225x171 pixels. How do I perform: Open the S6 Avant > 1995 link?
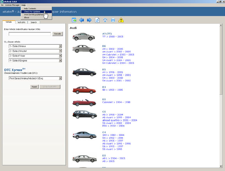(x=112, y=149)
